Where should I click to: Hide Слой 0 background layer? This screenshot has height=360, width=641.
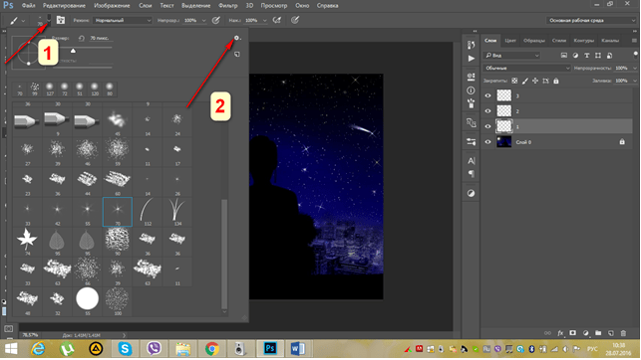487,142
